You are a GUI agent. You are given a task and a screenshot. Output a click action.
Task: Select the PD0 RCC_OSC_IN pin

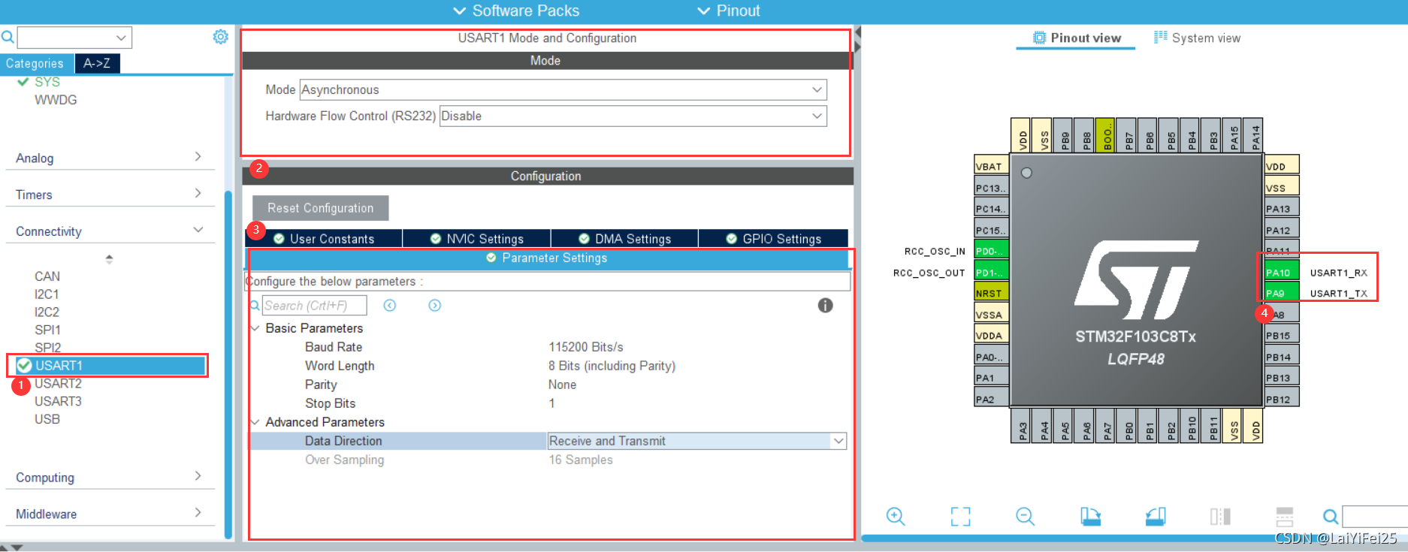991,251
